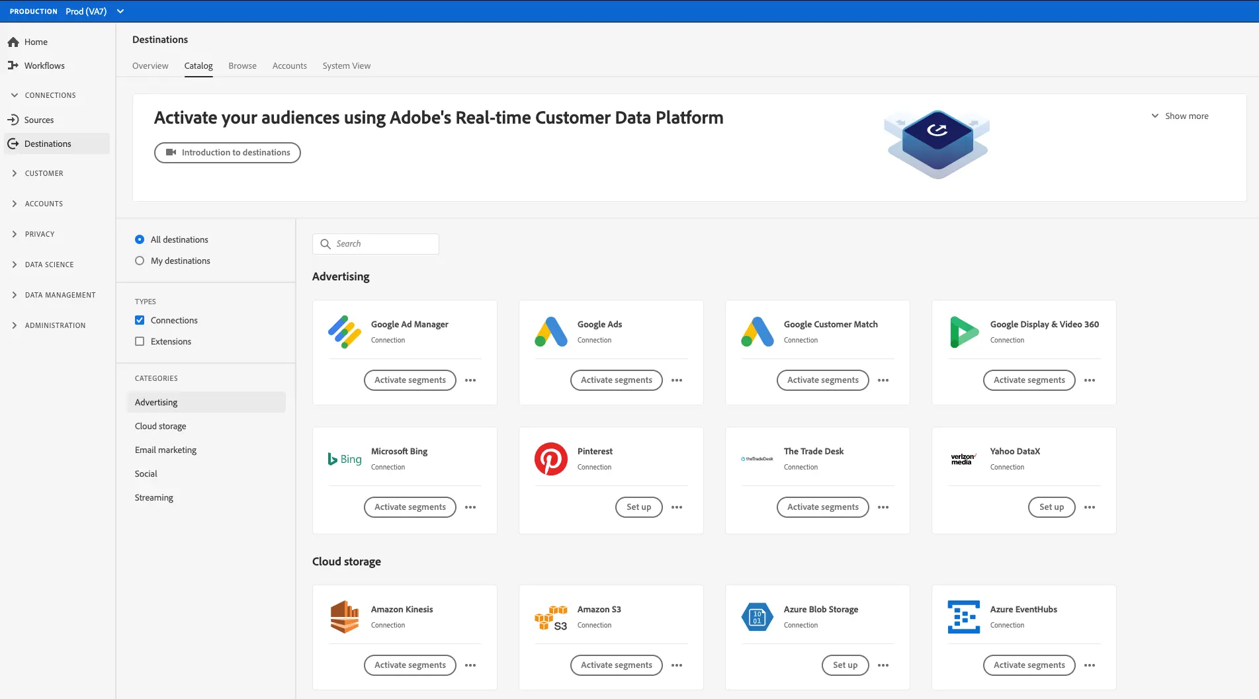Open more options for Azure EventHubs
This screenshot has height=699, width=1259.
[x=1090, y=665]
